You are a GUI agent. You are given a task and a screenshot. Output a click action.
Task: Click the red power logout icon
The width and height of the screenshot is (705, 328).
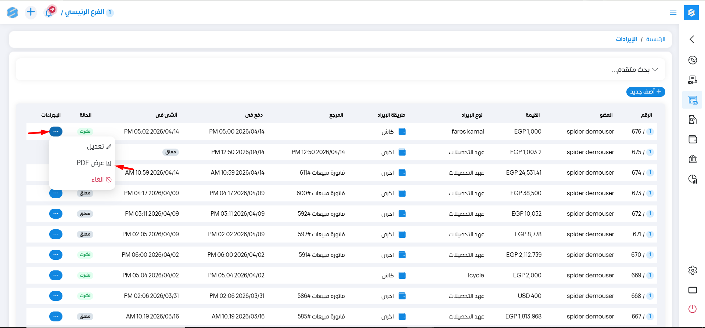[x=693, y=309]
